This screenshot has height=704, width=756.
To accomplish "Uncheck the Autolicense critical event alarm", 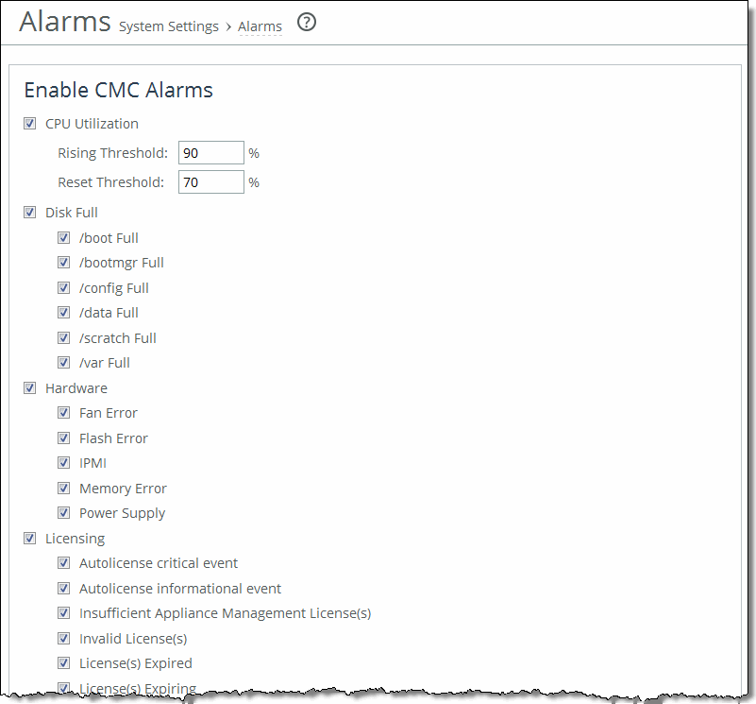I will [63, 562].
